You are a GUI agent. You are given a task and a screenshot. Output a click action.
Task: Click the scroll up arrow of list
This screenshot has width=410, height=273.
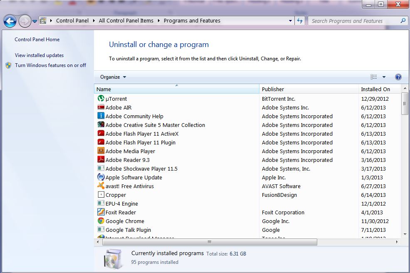[405, 88]
